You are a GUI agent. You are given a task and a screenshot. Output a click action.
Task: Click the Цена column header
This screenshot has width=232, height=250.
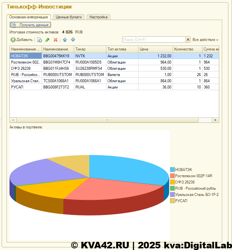pos(156,49)
